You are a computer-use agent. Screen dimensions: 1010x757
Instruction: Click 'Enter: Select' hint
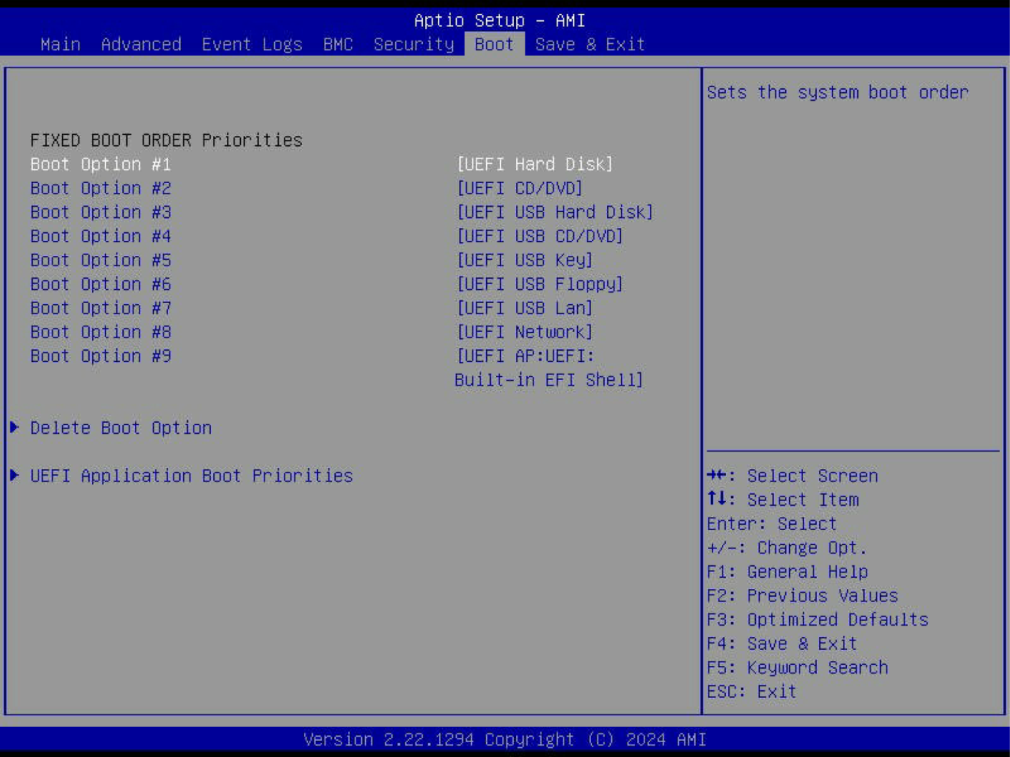[x=772, y=524]
